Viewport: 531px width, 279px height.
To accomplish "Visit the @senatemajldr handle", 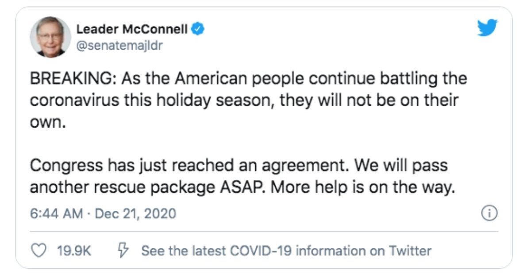I will pos(119,46).
